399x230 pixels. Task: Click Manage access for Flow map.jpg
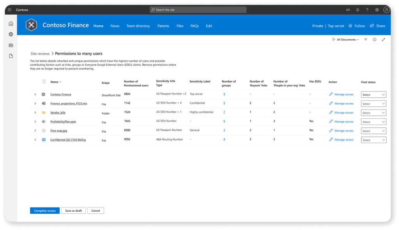pyautogui.click(x=344, y=131)
